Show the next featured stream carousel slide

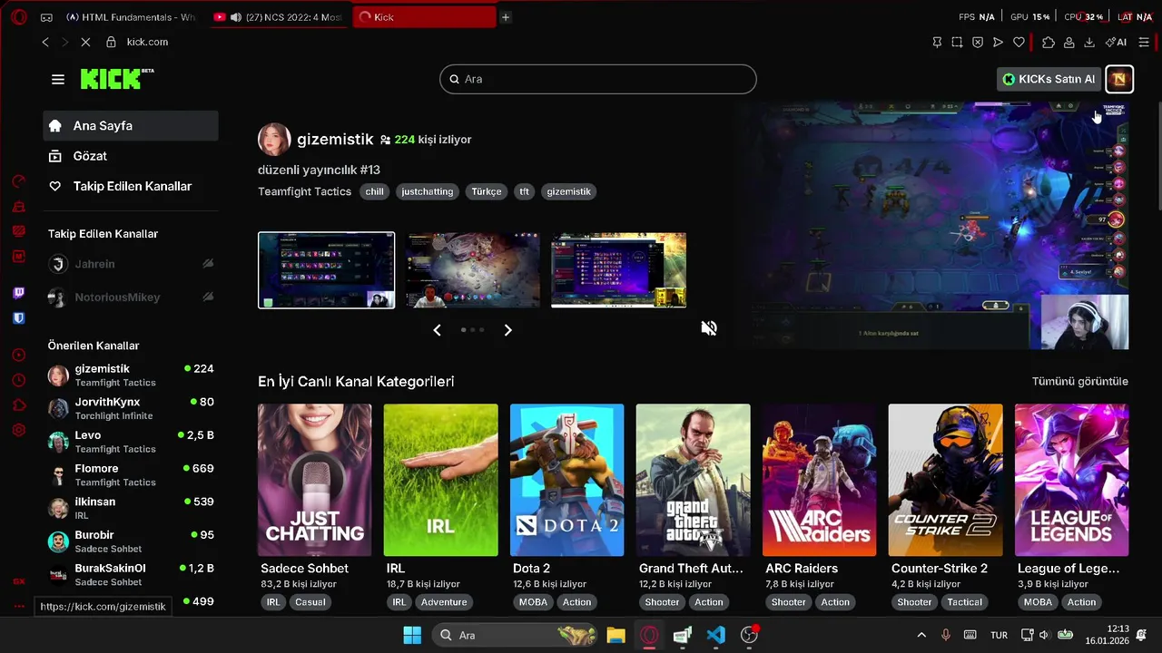[x=507, y=330]
